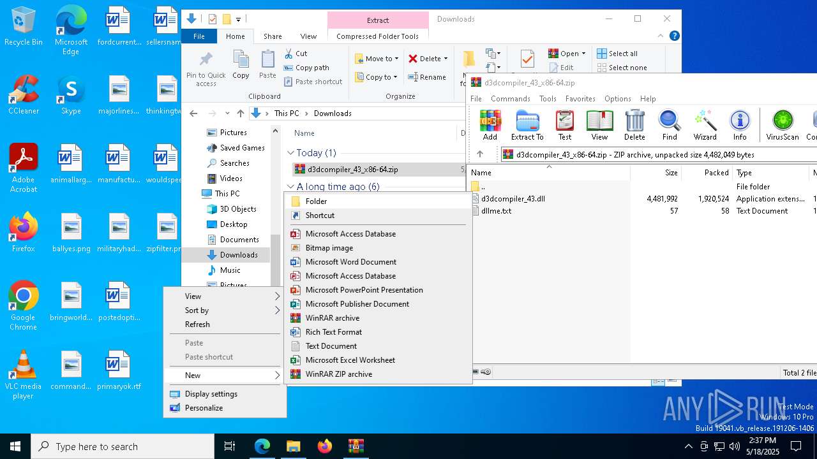
Task: Open the WinRAR Options menu
Action: (x=617, y=99)
